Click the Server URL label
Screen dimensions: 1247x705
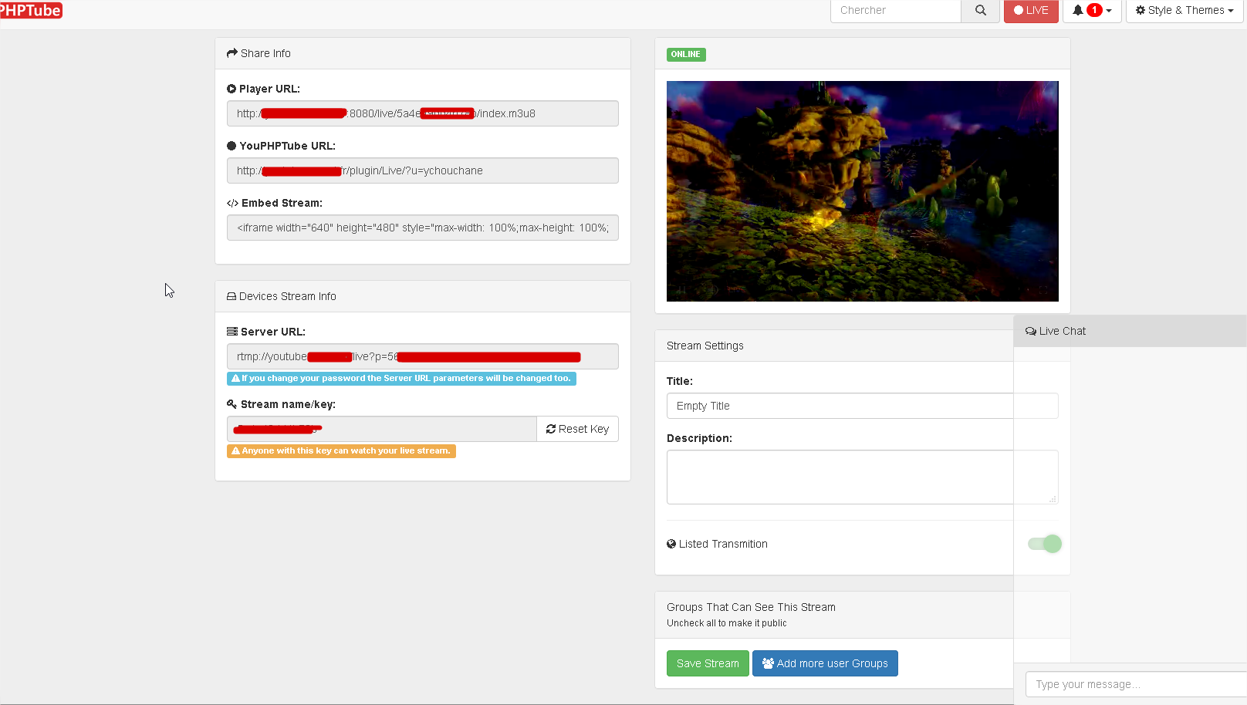(266, 332)
